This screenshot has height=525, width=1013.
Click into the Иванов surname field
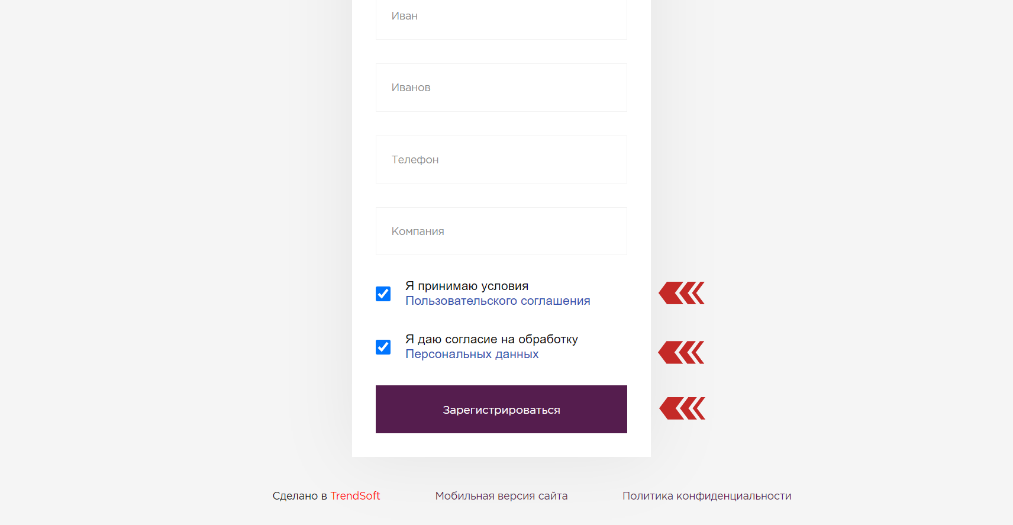click(501, 88)
